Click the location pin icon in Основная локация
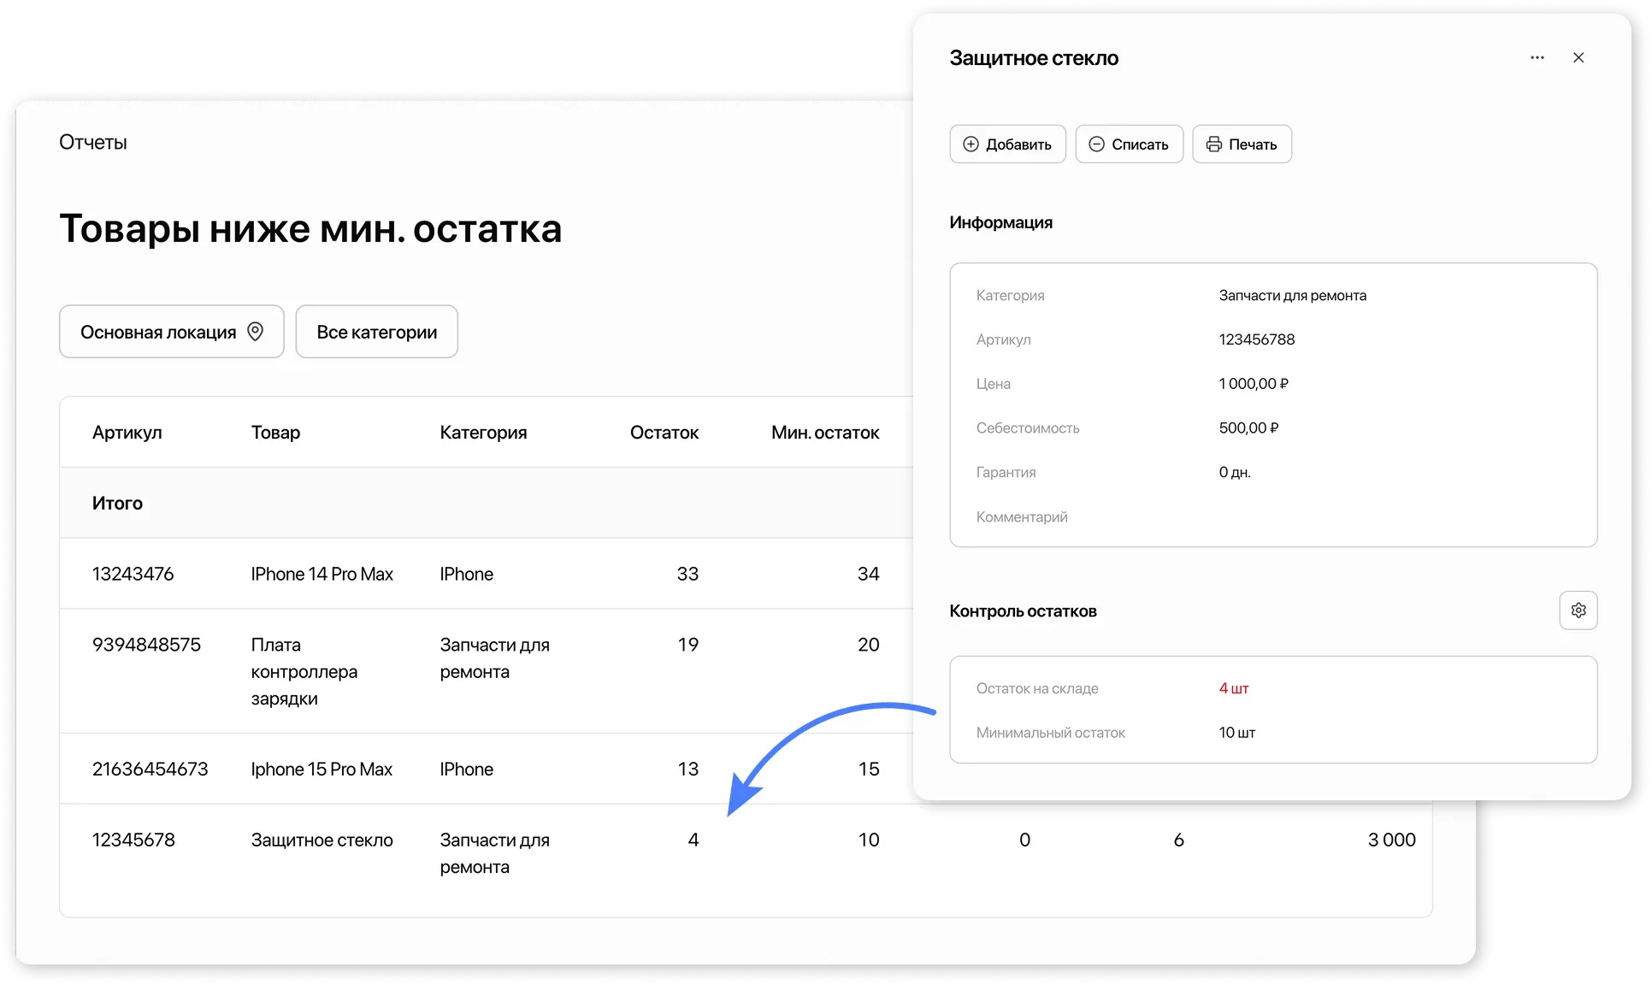The height and width of the screenshot is (985, 1652). coord(255,331)
